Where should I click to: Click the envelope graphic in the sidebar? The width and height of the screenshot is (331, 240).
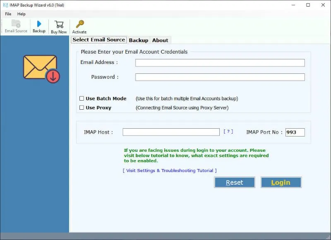tap(39, 67)
